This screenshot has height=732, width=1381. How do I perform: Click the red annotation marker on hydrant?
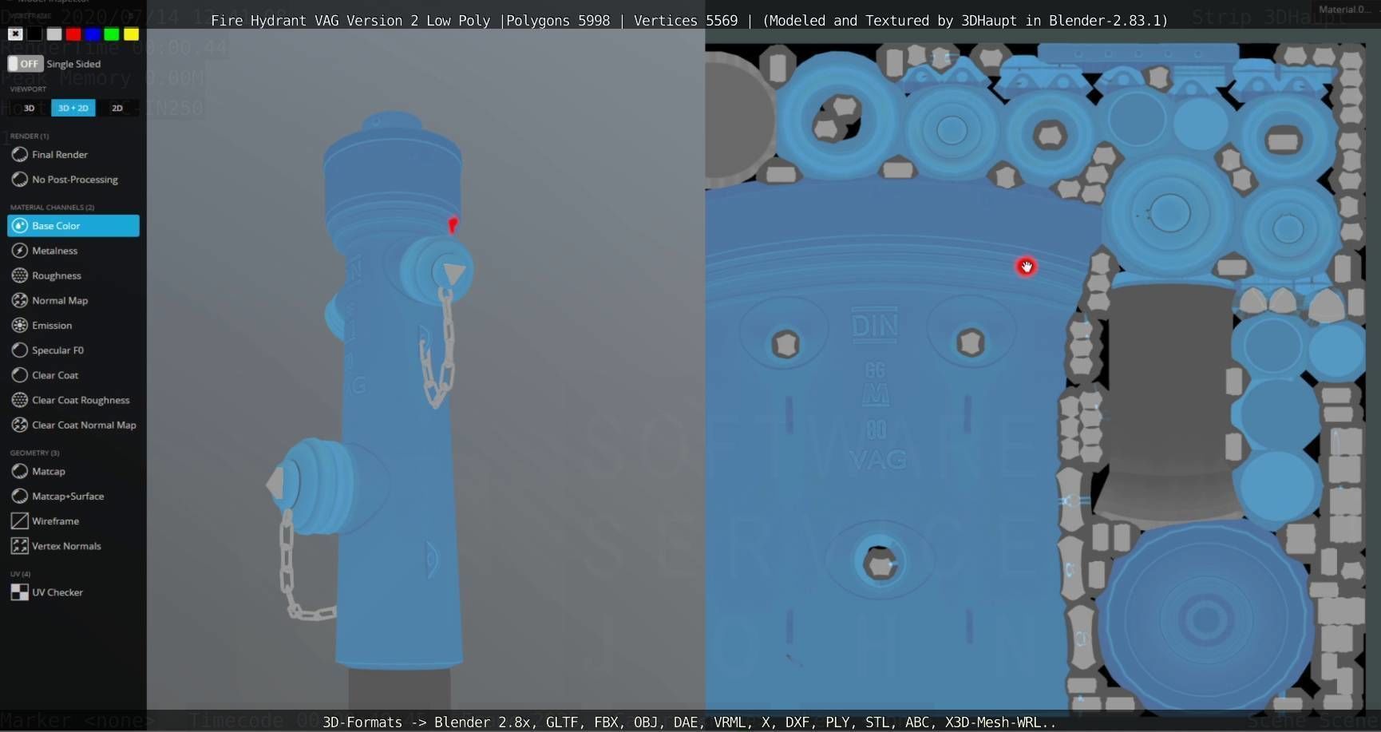click(453, 224)
